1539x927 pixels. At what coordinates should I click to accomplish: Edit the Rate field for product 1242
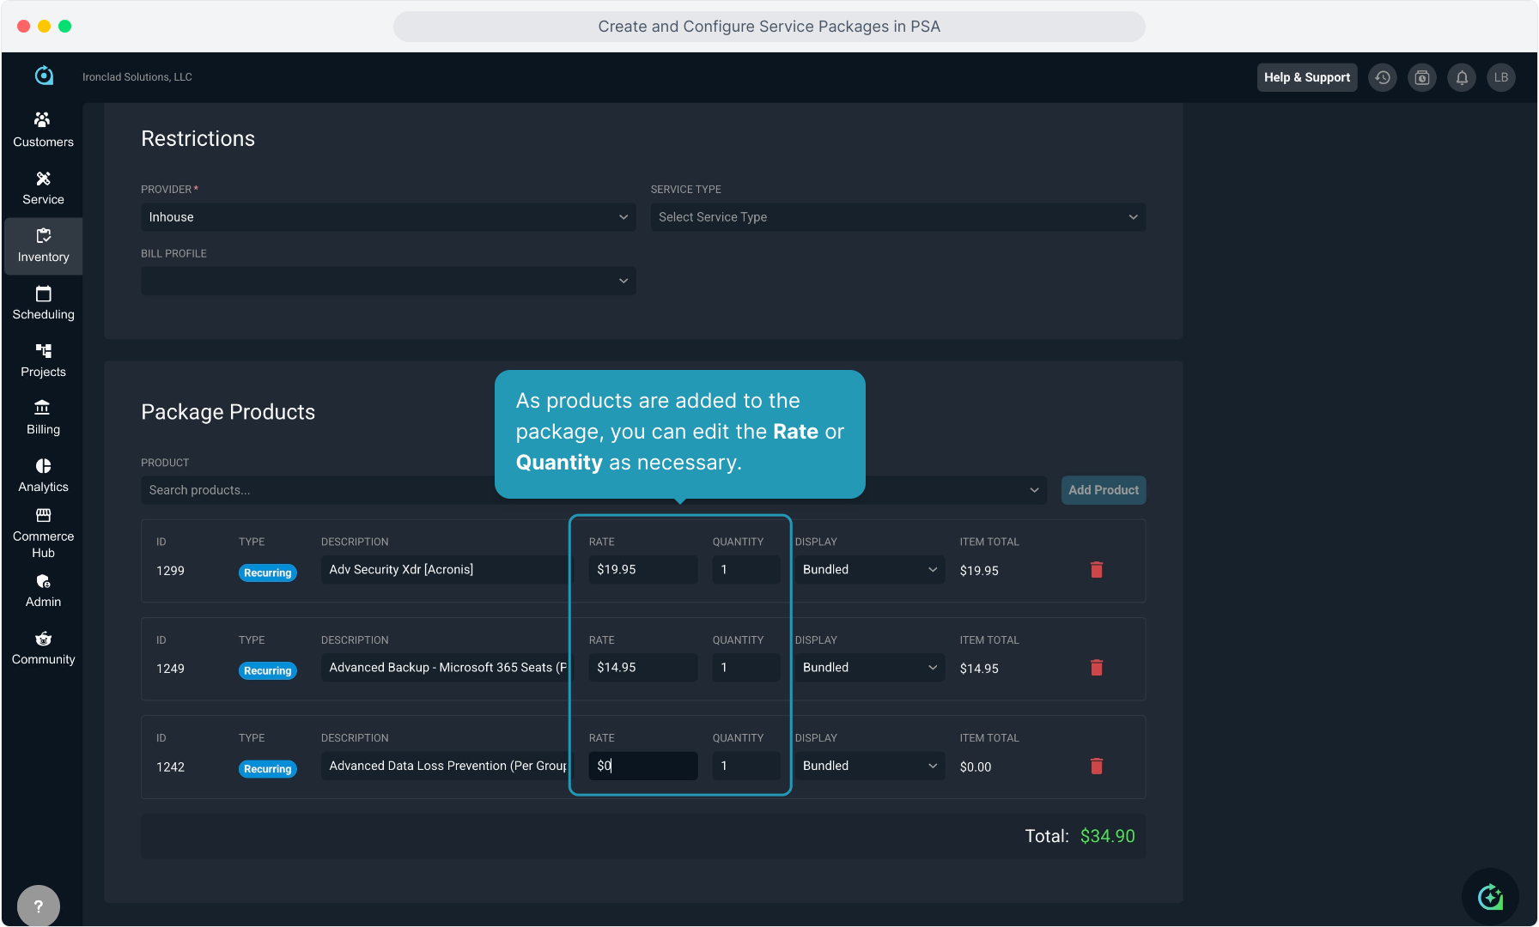[642, 766]
